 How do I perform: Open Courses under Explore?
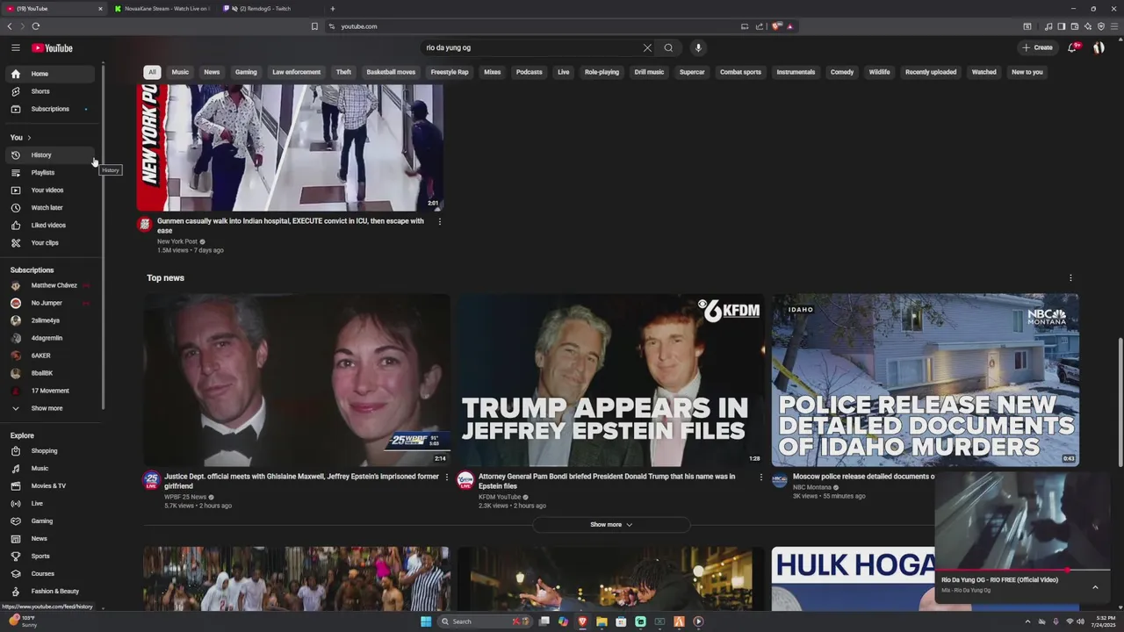click(x=50, y=574)
